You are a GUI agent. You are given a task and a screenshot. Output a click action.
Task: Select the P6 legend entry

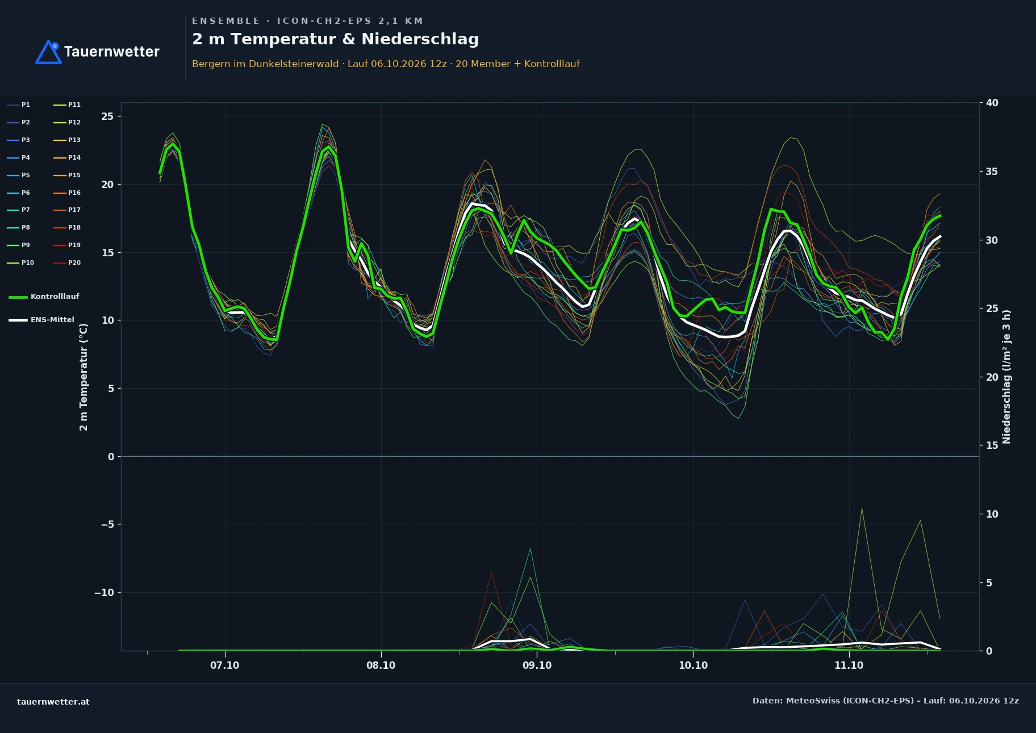pos(18,193)
